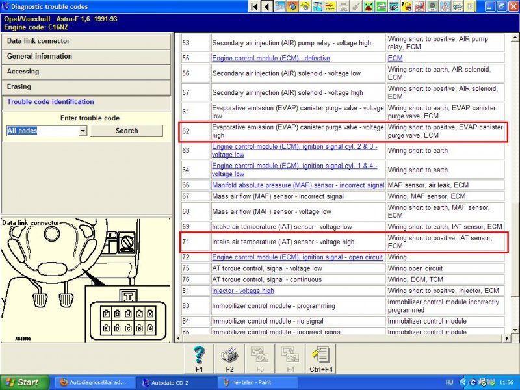Select 'Secondary air injection (AIR) solenoid - voltage low'

pyautogui.click(x=286, y=73)
